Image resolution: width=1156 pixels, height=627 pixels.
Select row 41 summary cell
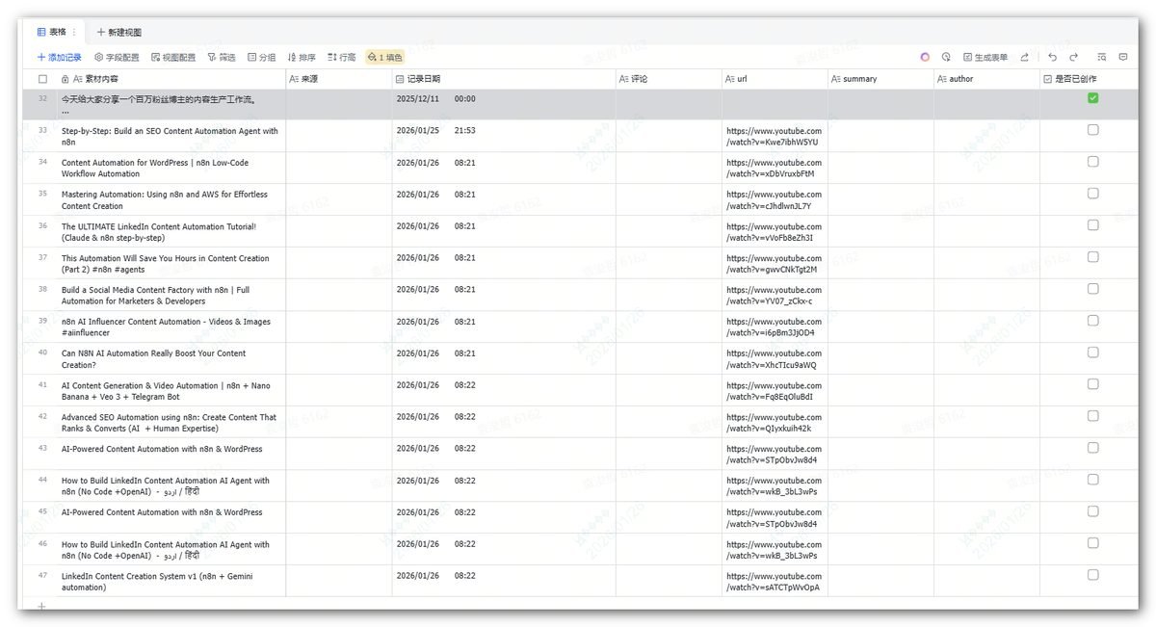point(880,391)
